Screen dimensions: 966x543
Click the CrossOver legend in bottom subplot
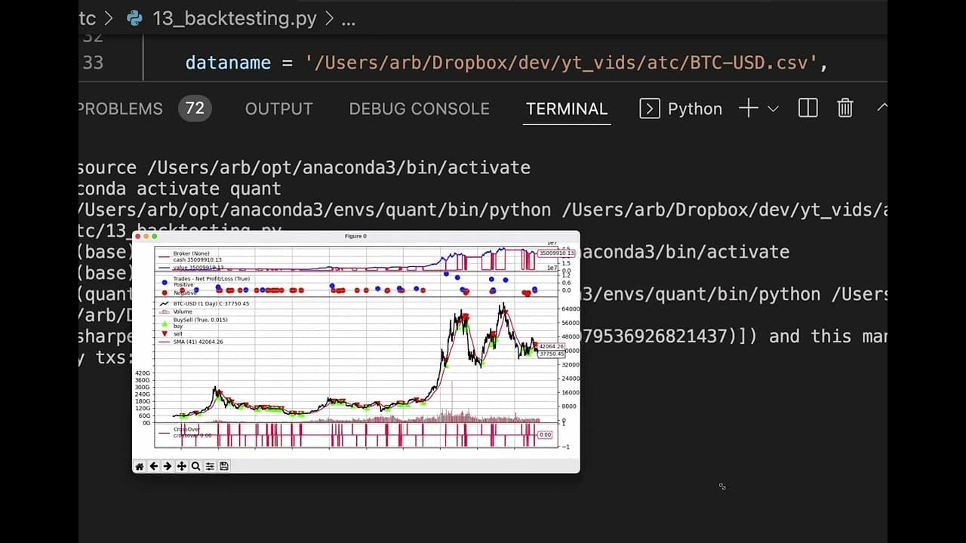186,429
